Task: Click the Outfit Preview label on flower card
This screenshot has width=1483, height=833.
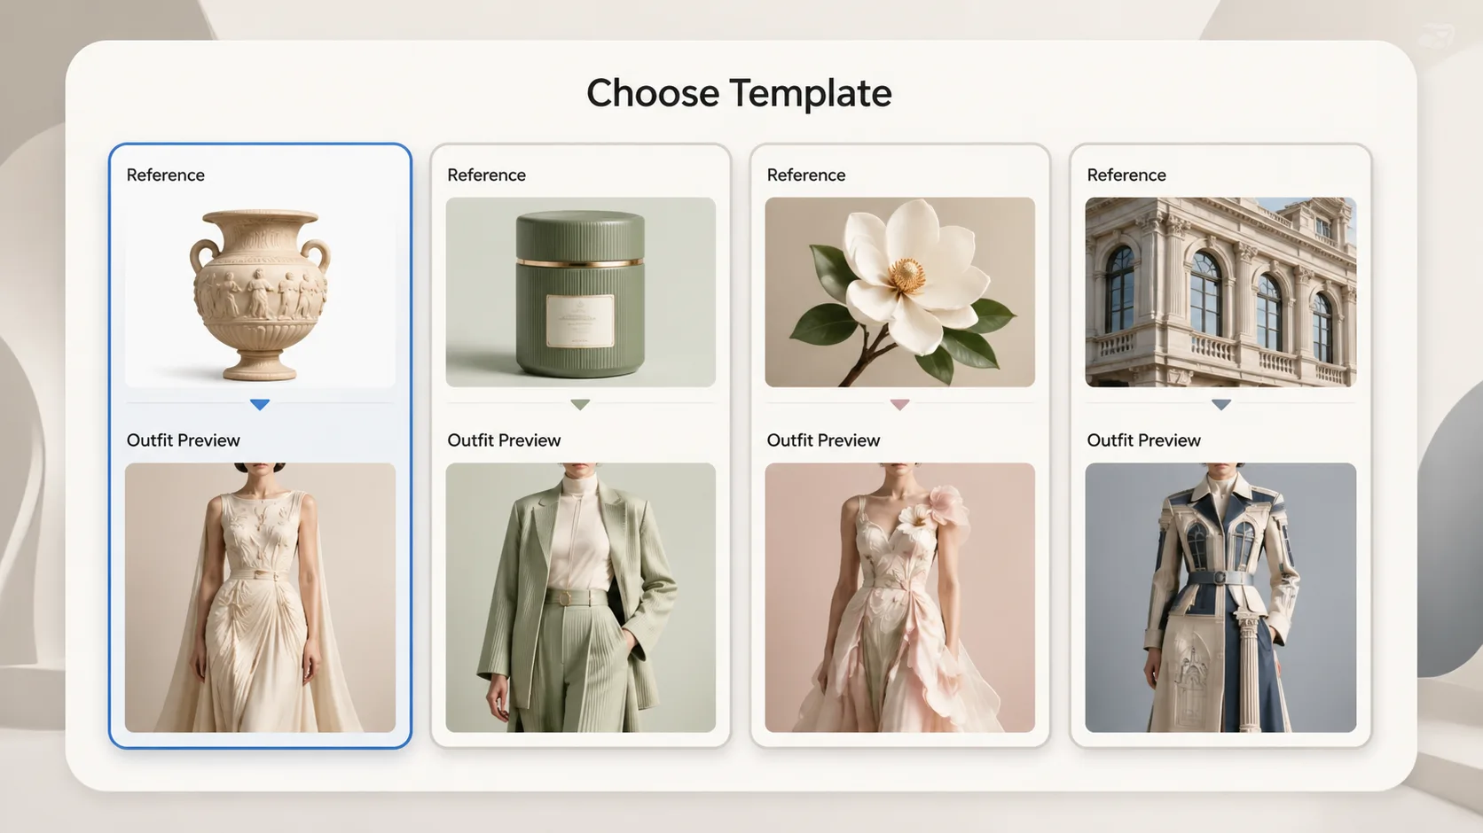Action: (823, 440)
